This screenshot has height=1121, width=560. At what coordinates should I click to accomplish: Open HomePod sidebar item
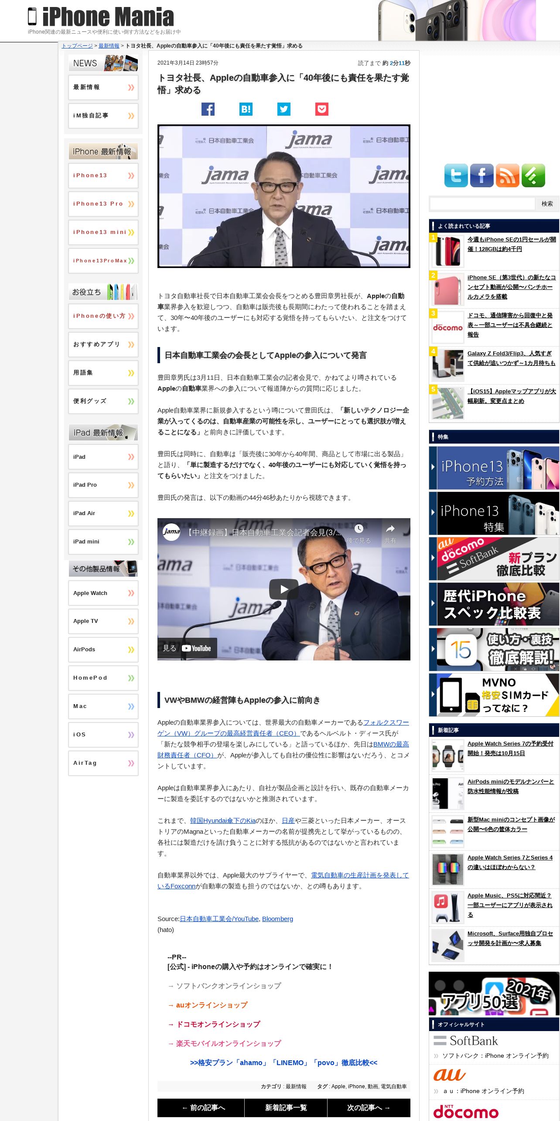(x=103, y=678)
